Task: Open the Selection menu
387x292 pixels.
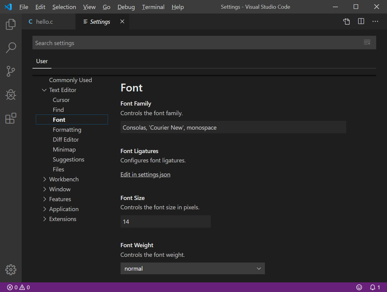Action: [64, 7]
